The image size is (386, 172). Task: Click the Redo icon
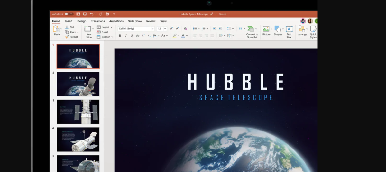click(x=101, y=14)
